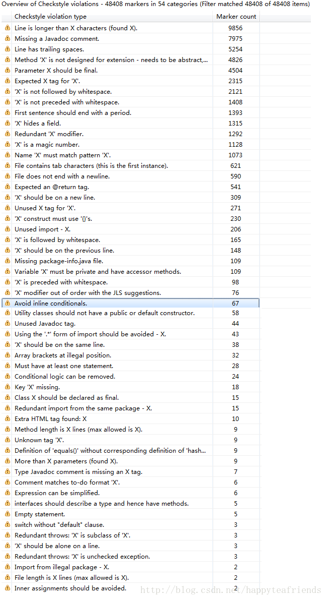Select ''X' should be on the same line.' row
Image resolution: width=327 pixels, height=600 pixels.
[x=131, y=344]
